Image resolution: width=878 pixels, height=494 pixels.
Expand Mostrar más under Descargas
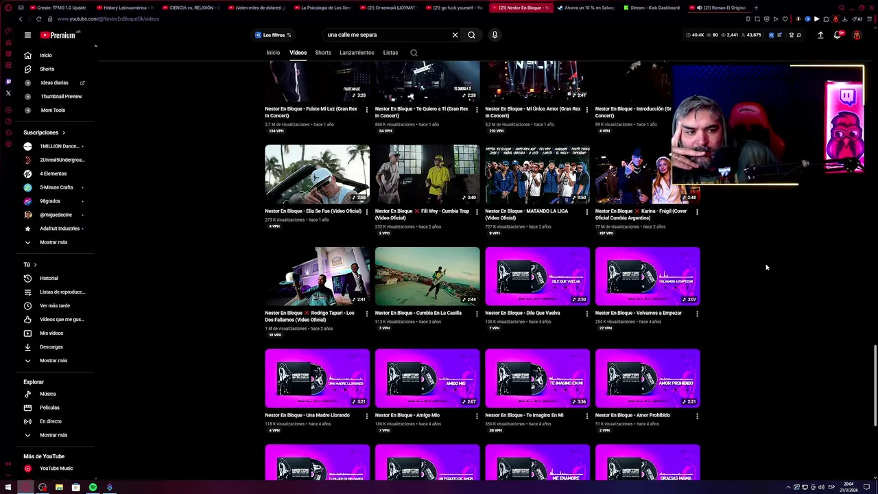point(55,361)
